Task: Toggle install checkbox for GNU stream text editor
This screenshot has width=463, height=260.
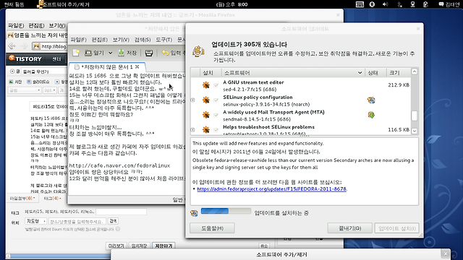Action: (x=216, y=85)
